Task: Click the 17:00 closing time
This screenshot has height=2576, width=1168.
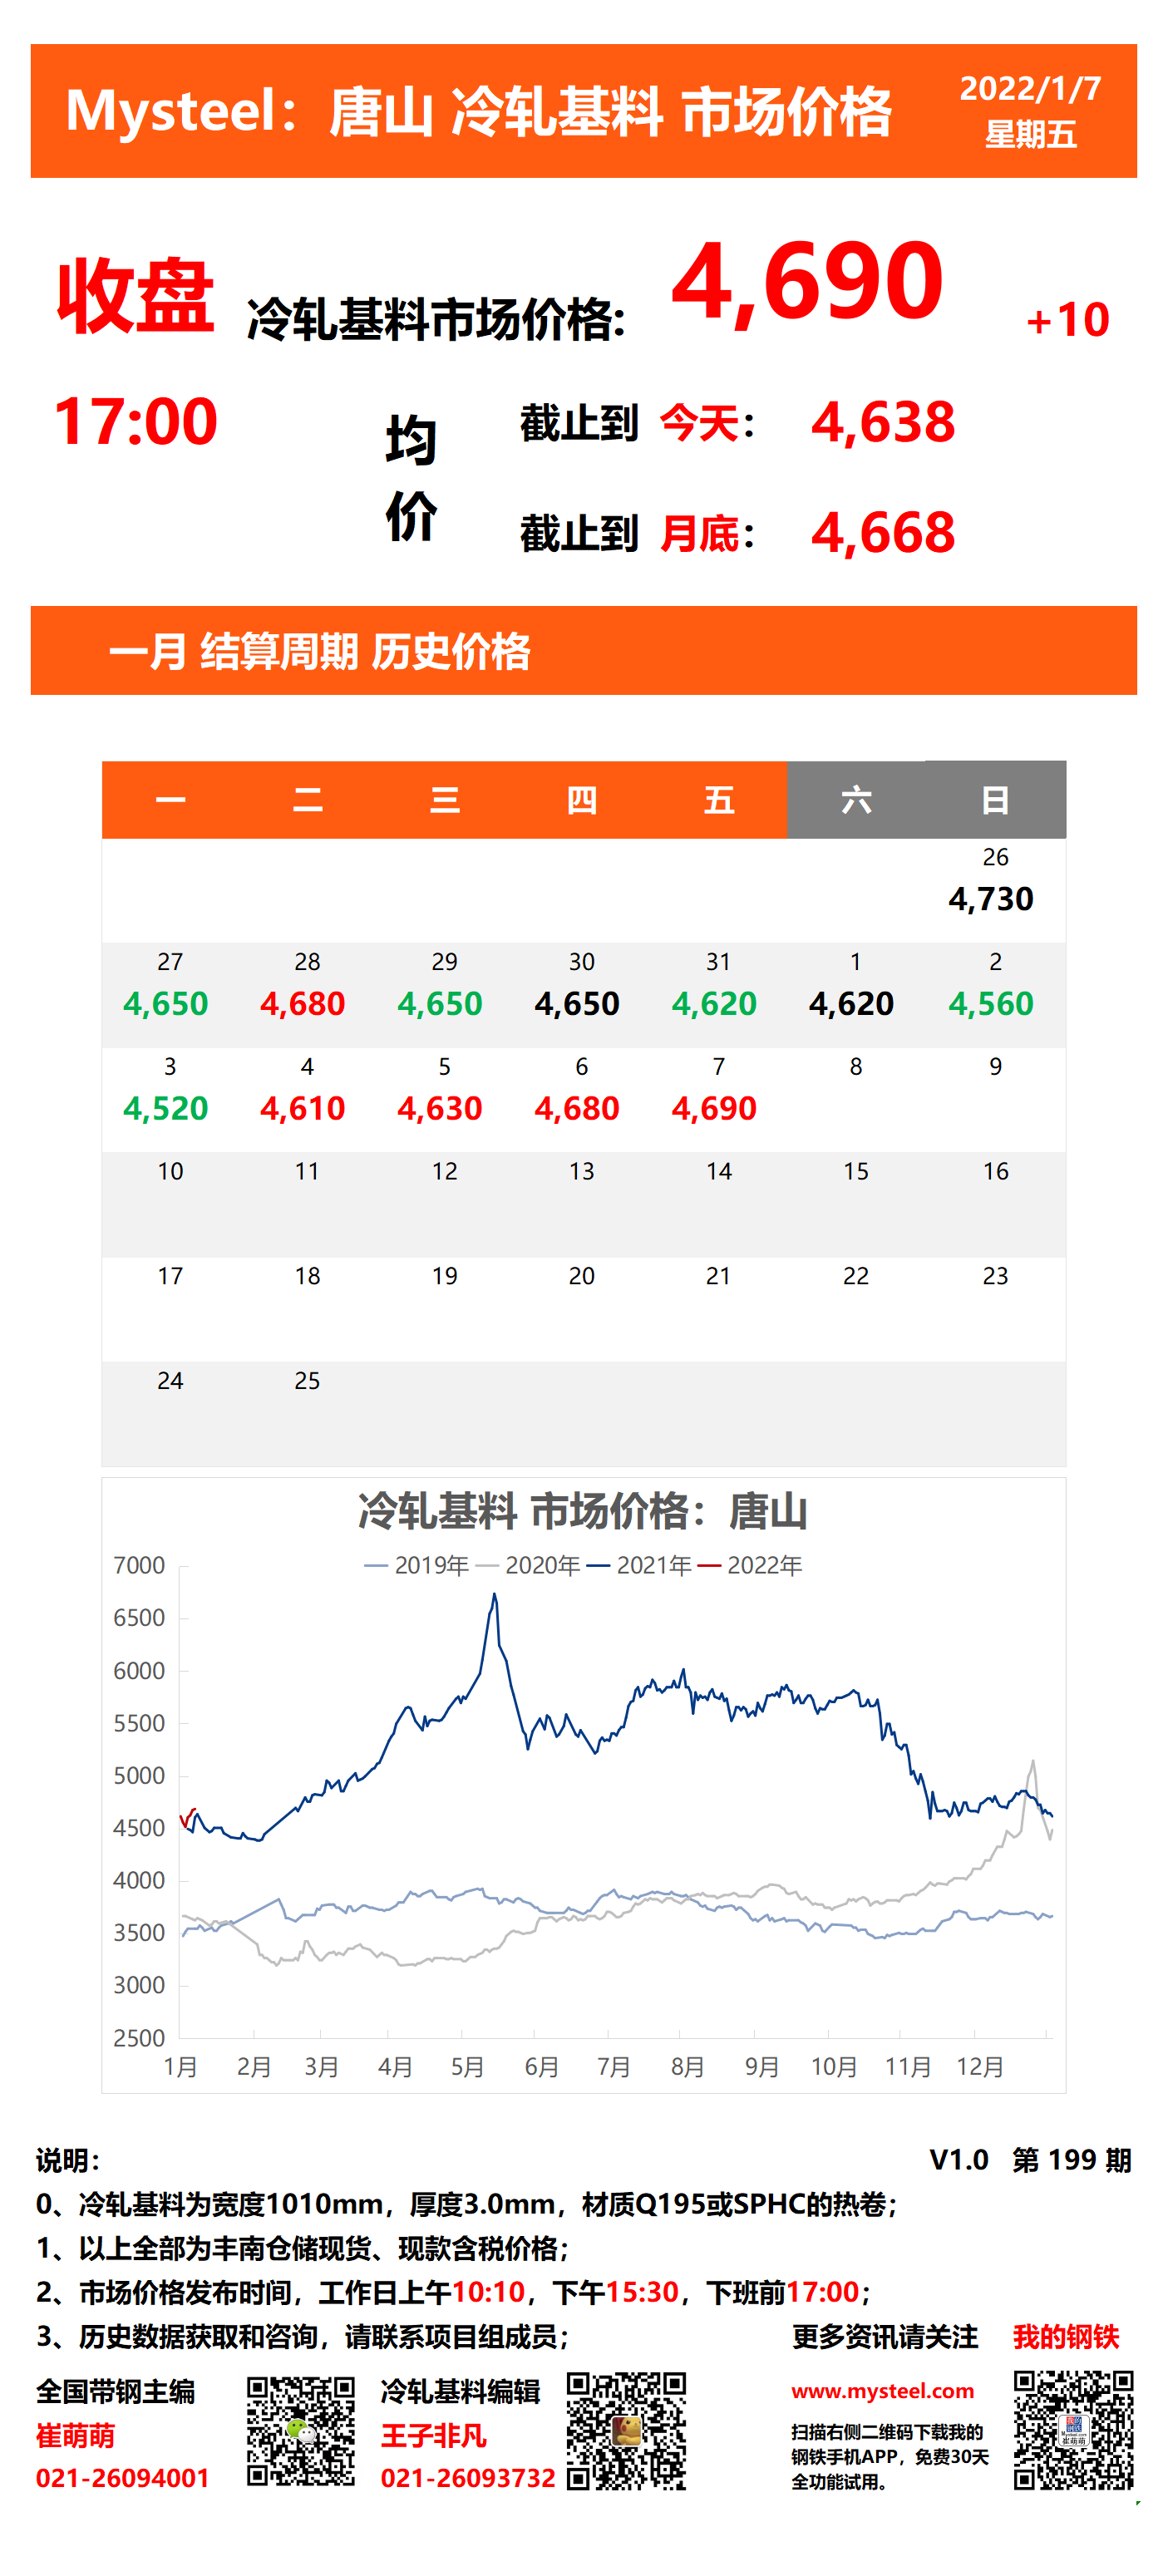Action: (136, 421)
